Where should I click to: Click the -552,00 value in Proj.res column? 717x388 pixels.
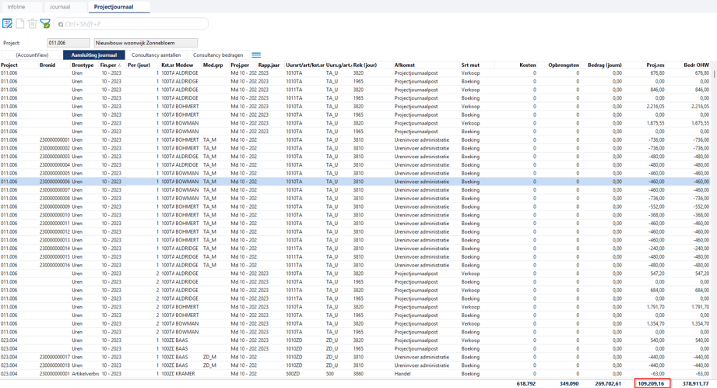pos(655,206)
